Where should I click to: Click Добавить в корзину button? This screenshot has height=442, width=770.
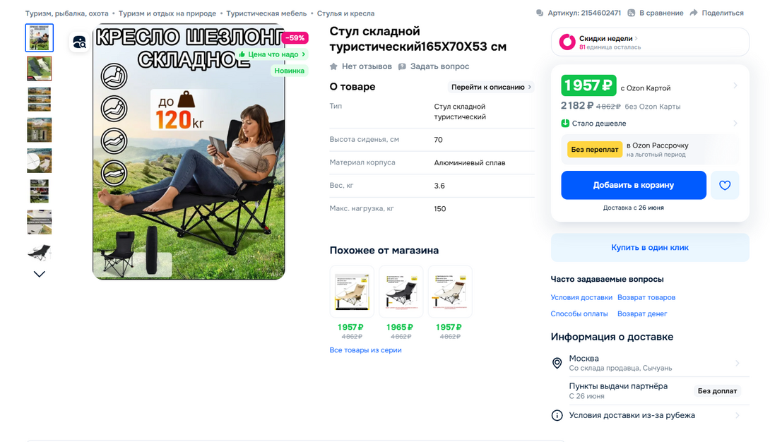[x=634, y=185]
